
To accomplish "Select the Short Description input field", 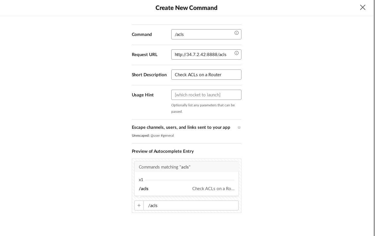I will coord(206,75).
